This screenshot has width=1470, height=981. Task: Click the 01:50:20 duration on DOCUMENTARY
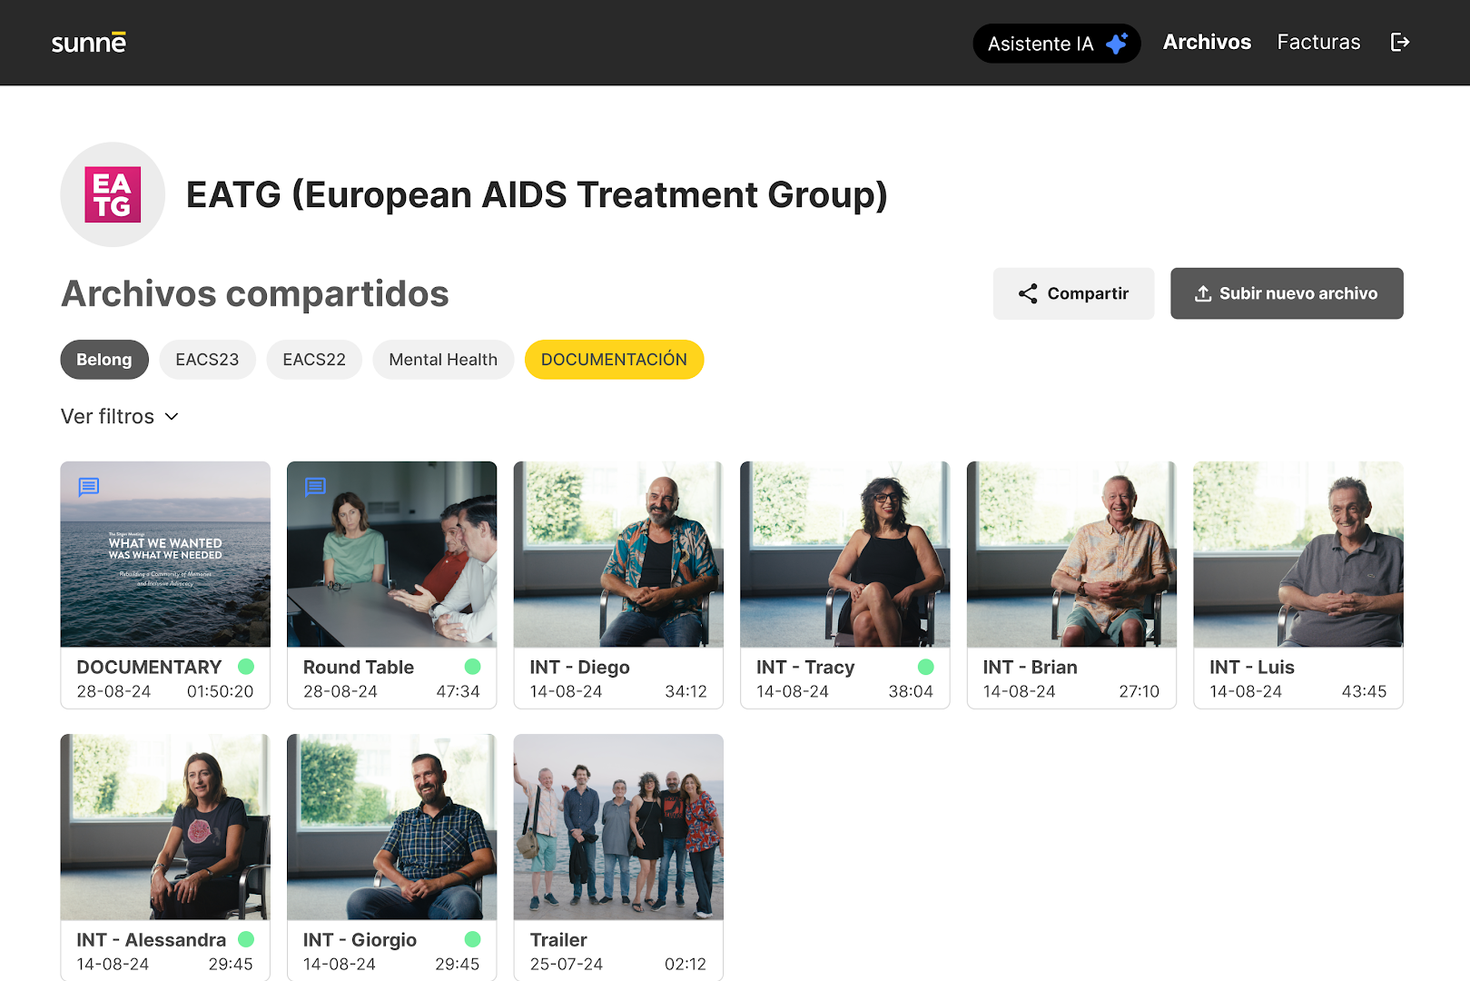[221, 691]
